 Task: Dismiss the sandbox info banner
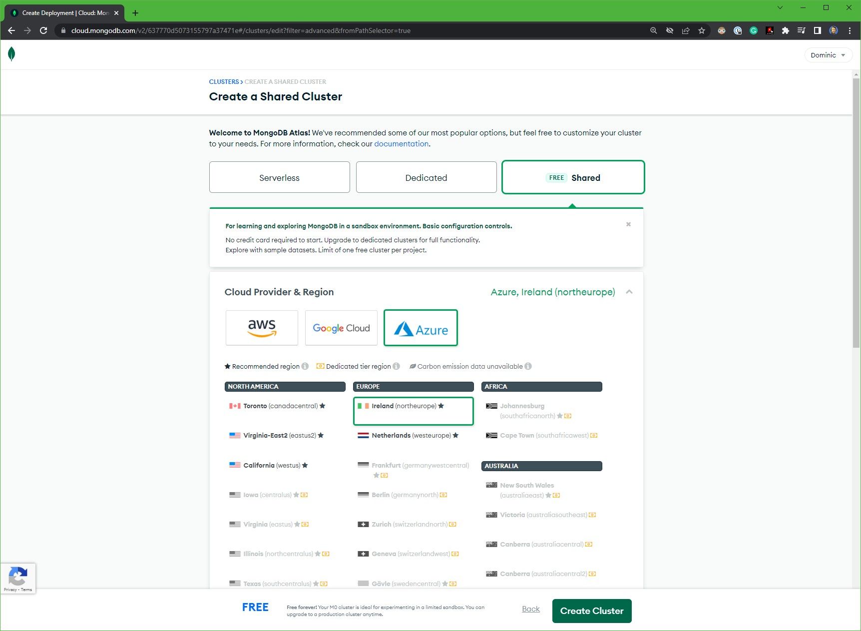(628, 224)
